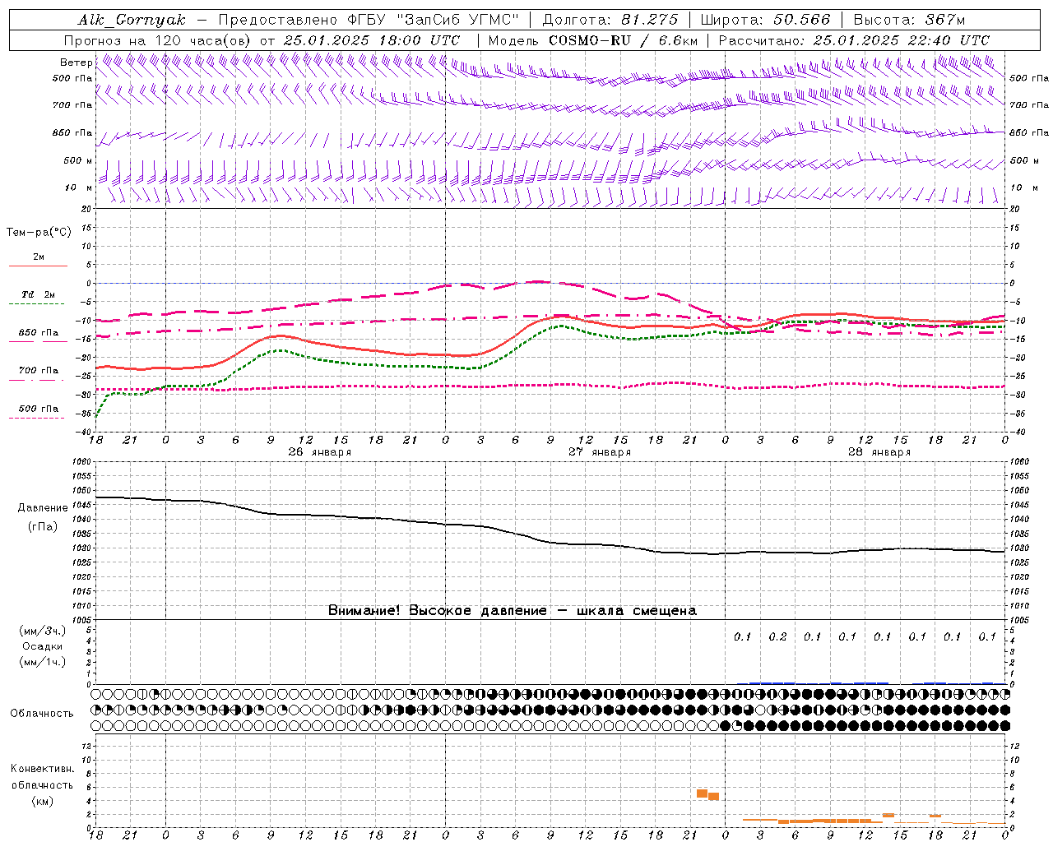This screenshot has width=1053, height=842.
Task: Click the Модель COSMO-RU / 6.6км text
Action: pyautogui.click(x=592, y=40)
